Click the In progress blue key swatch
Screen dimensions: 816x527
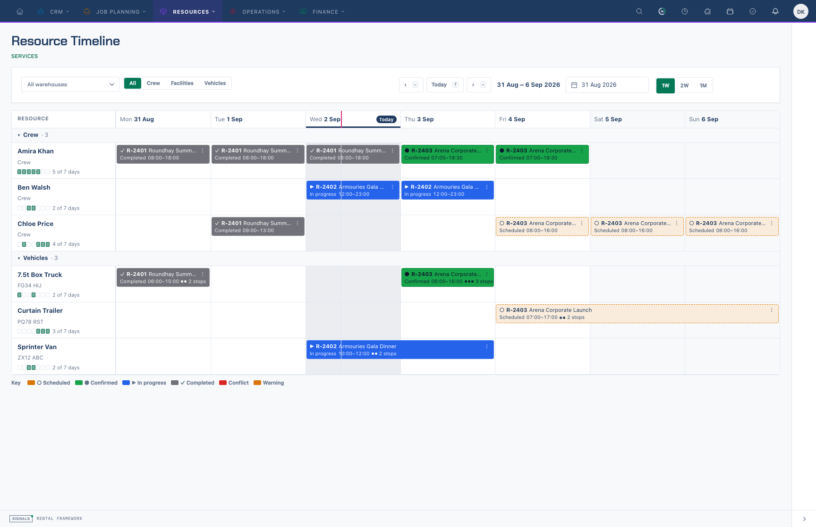point(126,383)
